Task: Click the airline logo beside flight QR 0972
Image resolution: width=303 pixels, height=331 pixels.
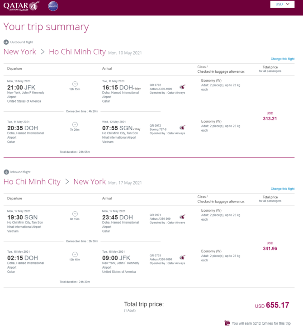Action: [182, 128]
